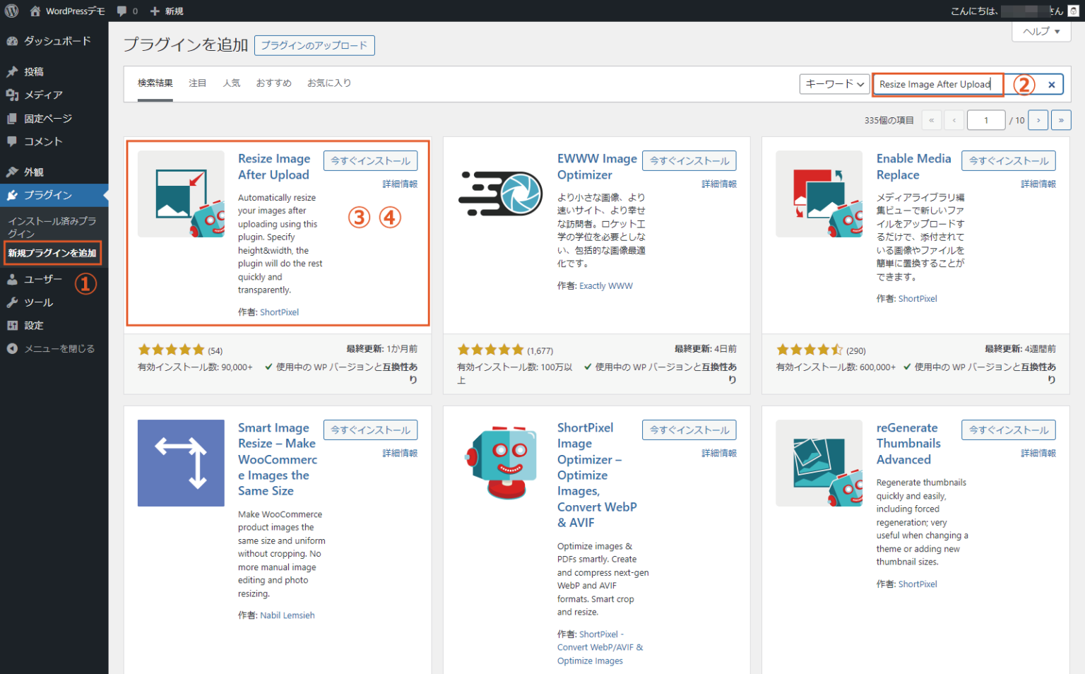This screenshot has width=1085, height=674.
Task: Install Resize Image After Upload now
Action: (370, 161)
